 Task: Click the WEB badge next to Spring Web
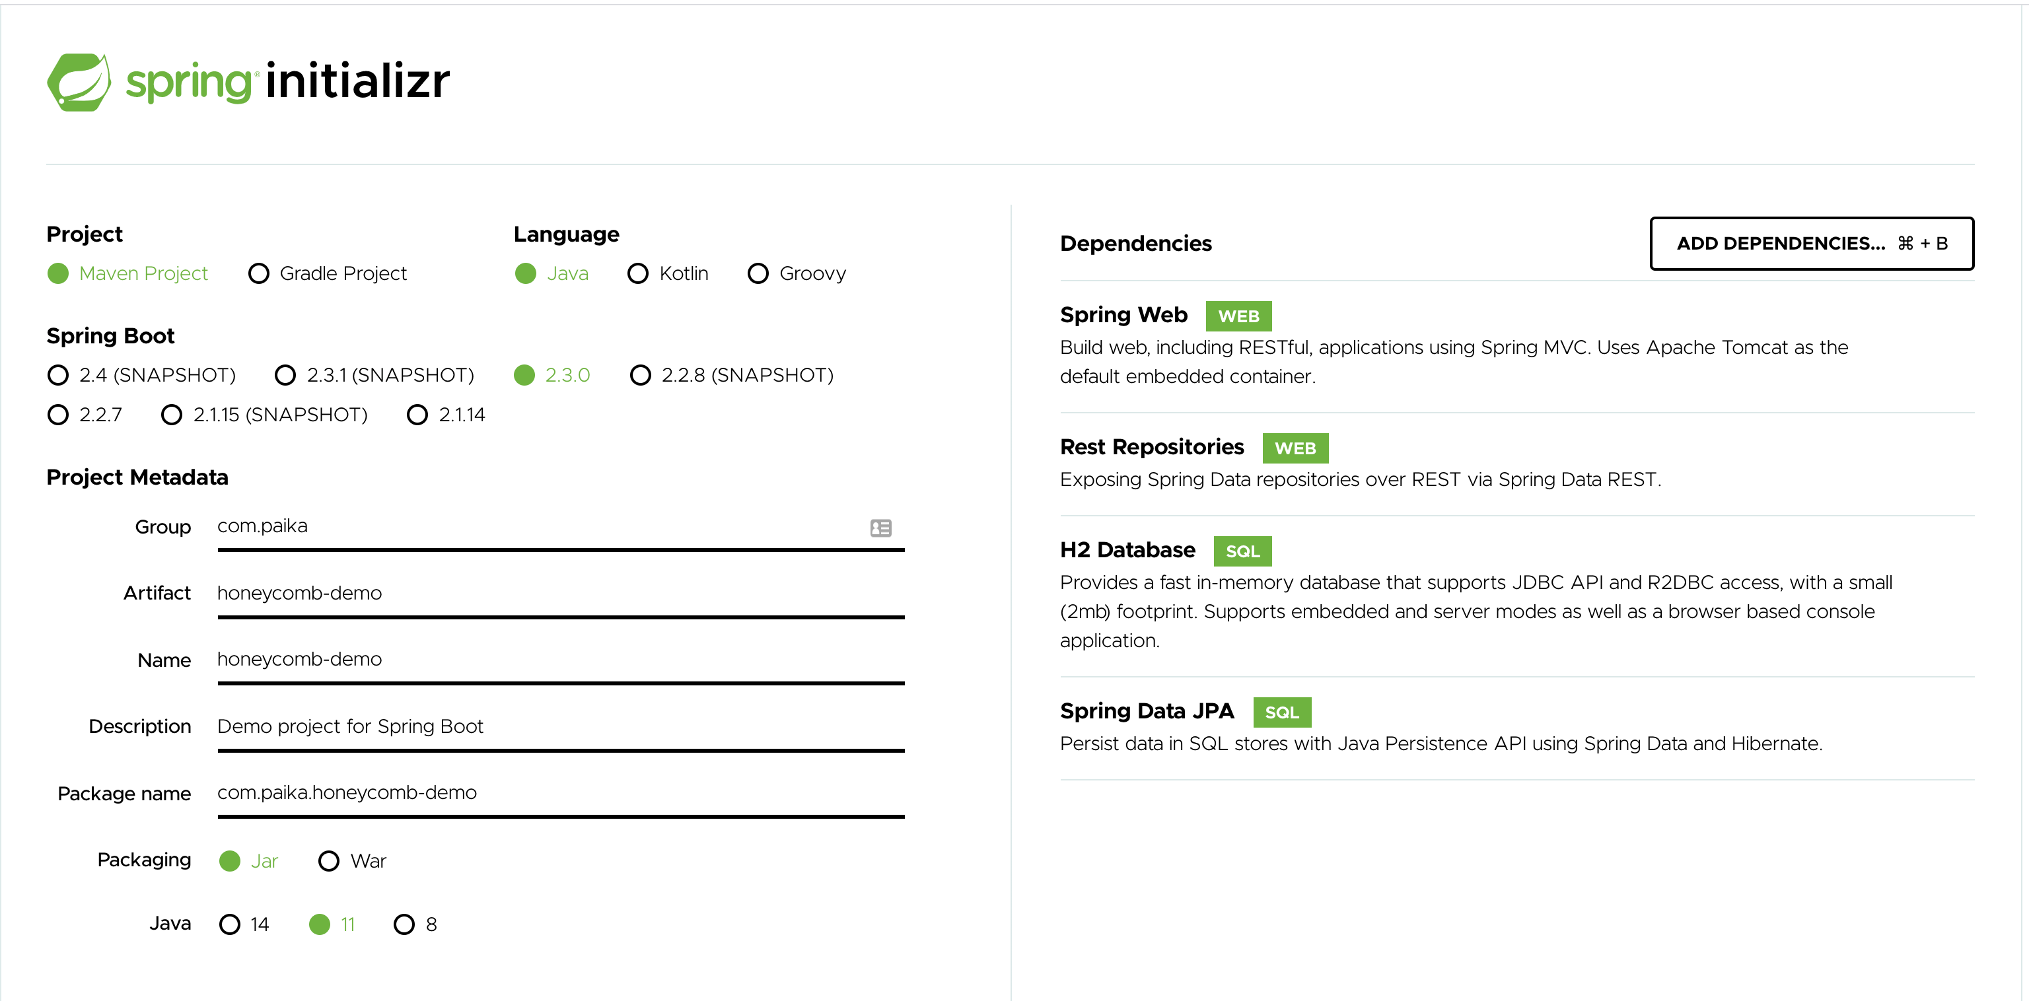point(1238,315)
